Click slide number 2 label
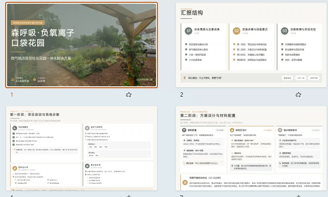Screen dimensions: 328x197 [181, 95]
